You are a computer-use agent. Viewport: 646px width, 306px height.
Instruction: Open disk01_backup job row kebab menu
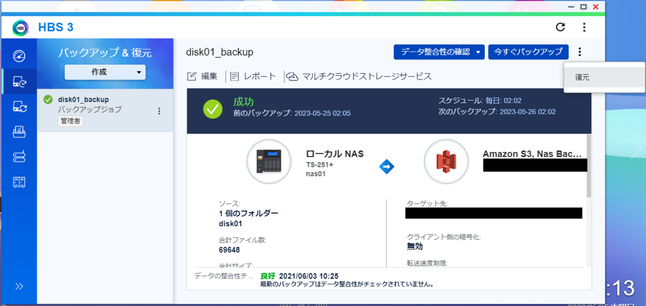pyautogui.click(x=159, y=111)
